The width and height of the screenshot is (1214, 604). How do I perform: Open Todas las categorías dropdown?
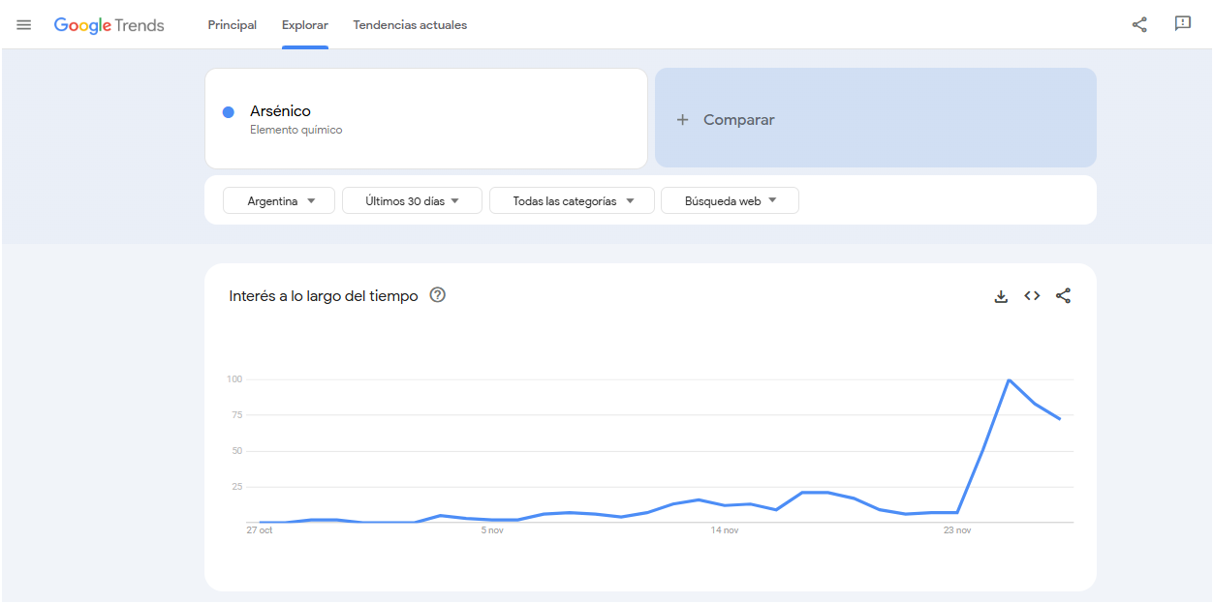(572, 201)
